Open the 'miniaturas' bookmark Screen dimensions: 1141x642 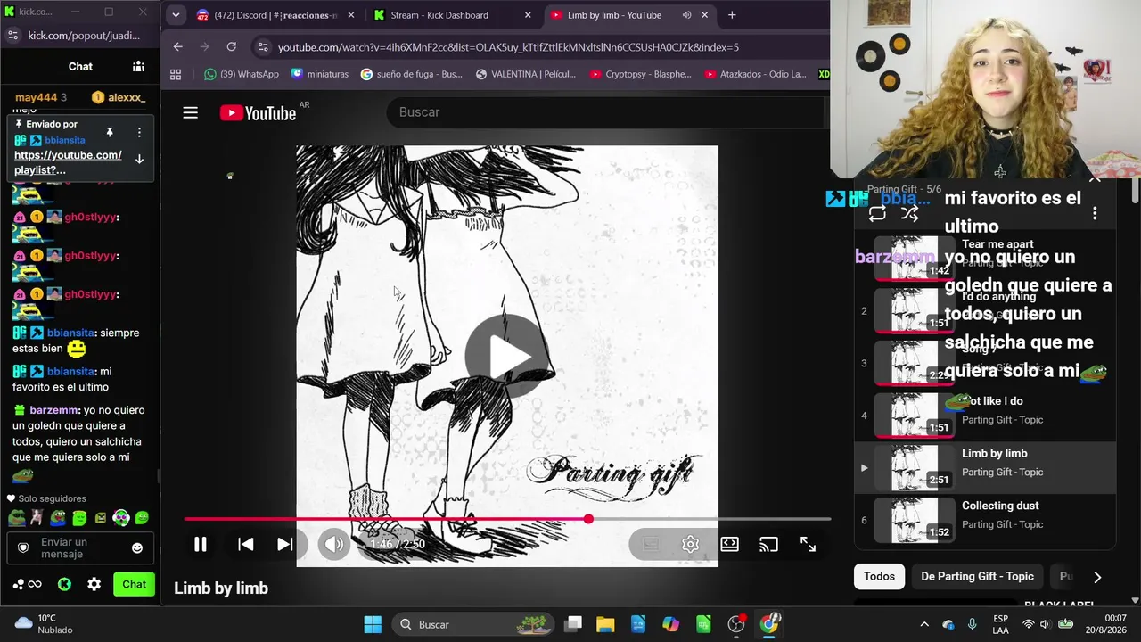320,74
